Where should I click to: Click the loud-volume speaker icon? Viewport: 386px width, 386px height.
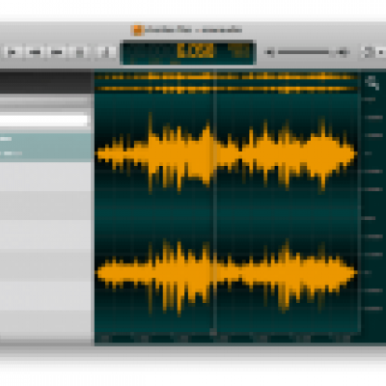pos(343,52)
